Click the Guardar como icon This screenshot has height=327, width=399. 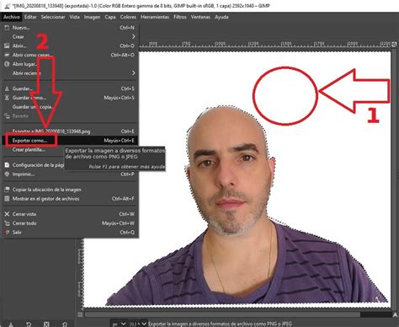point(7,98)
